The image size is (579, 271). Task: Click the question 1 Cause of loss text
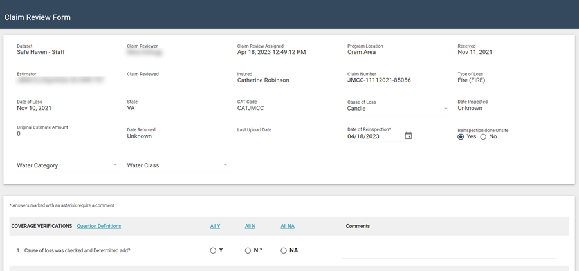click(77, 250)
